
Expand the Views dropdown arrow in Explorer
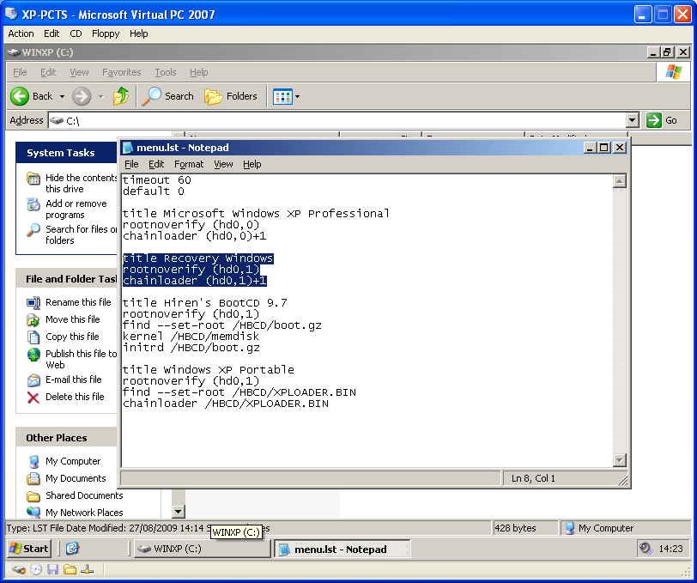pyautogui.click(x=297, y=96)
